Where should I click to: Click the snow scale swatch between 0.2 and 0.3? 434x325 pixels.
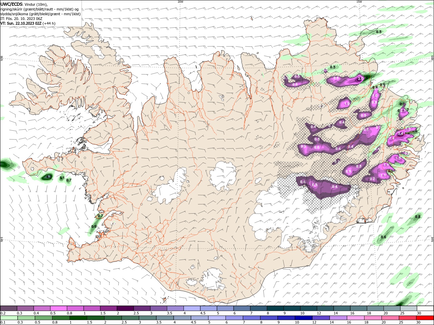[x=8, y=308]
